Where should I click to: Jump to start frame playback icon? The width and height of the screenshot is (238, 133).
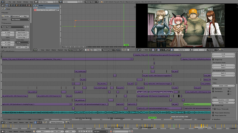click(79, 131)
